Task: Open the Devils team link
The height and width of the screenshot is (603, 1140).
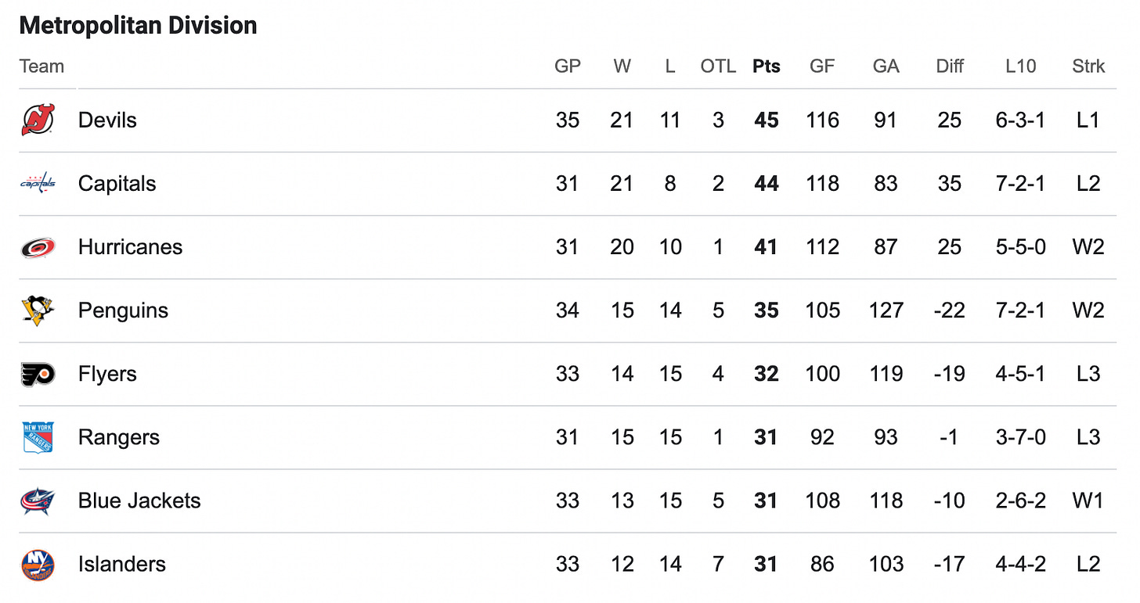Action: [x=107, y=120]
